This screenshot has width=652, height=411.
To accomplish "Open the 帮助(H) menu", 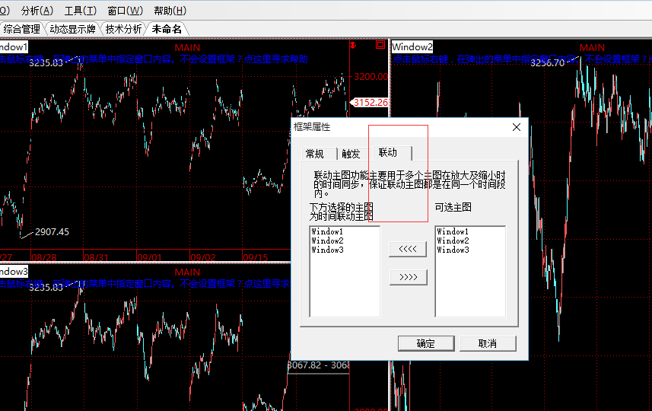I will 170,11.
